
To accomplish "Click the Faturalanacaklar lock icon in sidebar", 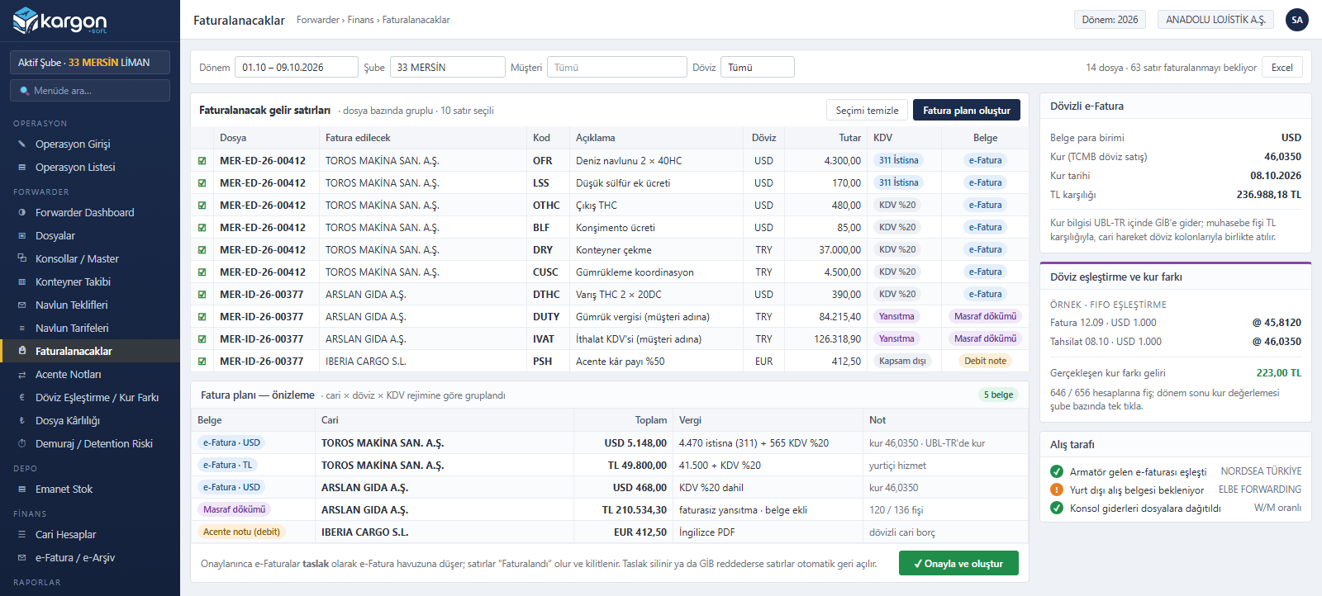I will coord(22,352).
